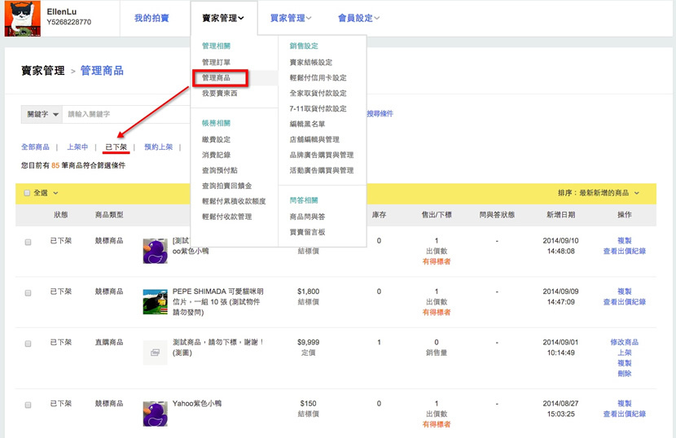
Task: Click the EllenLu cat avatar picture
Action: (22, 18)
